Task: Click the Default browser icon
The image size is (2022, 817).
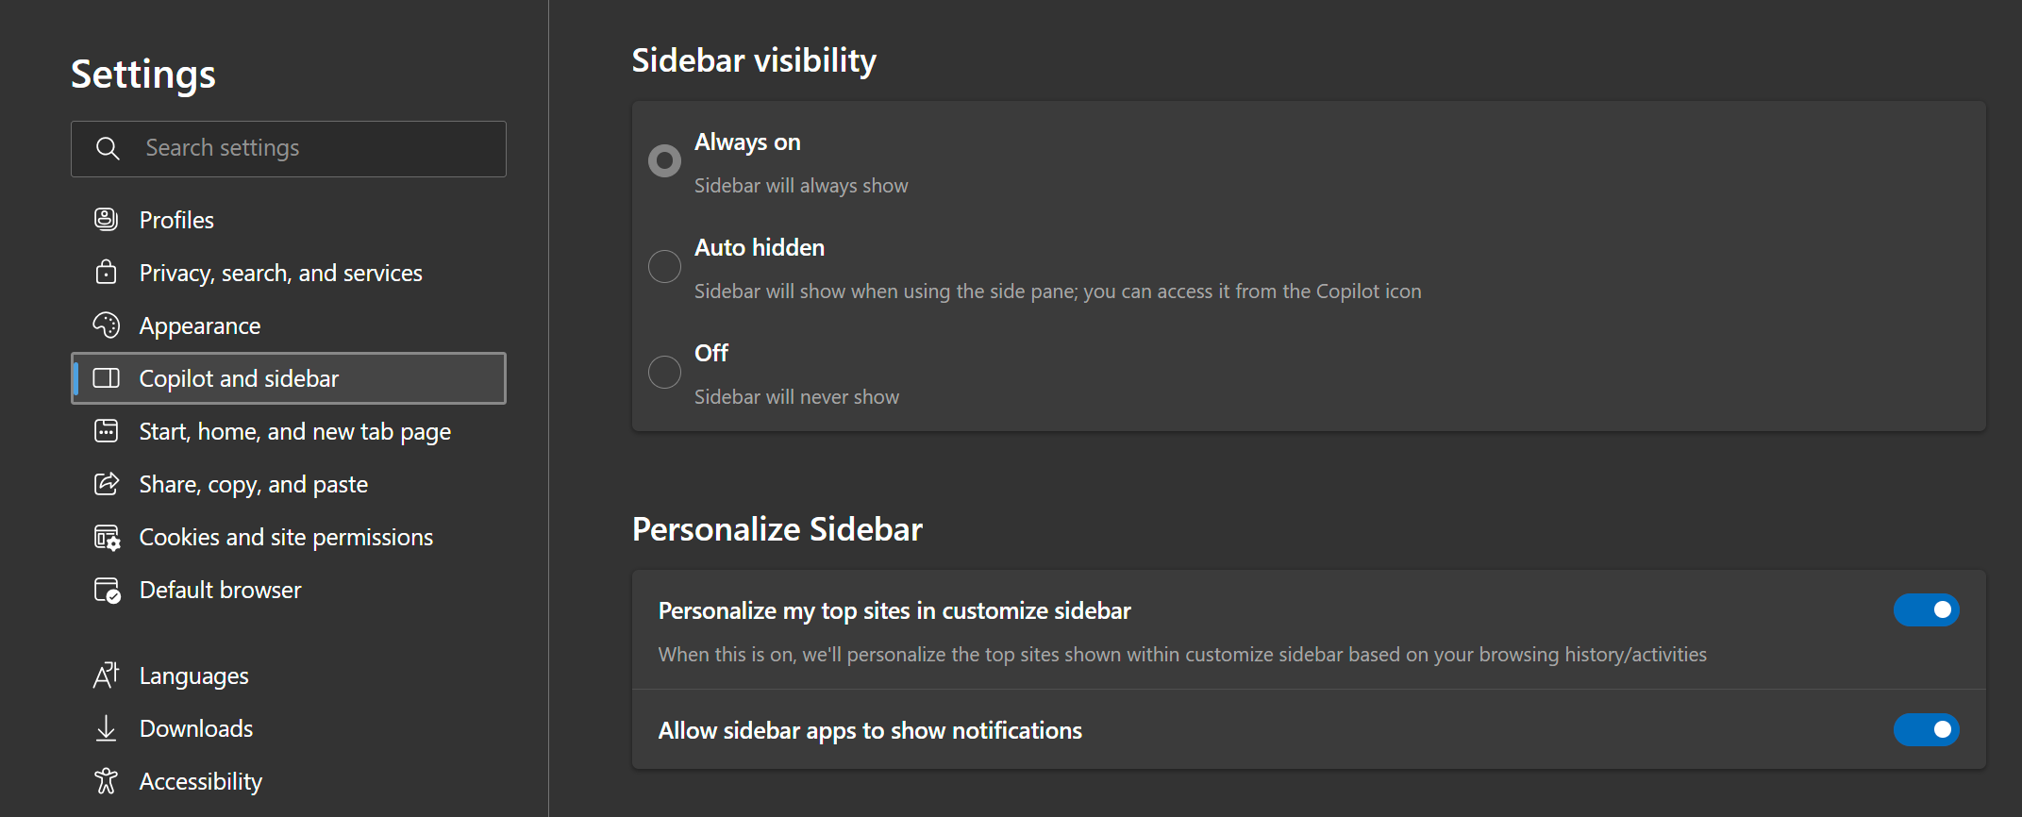Action: click(107, 591)
